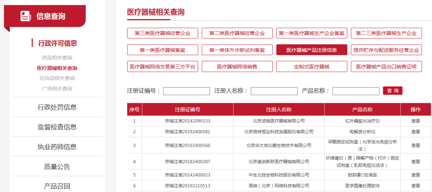
Task: Expand 监督检查信息 menu
Action: pyautogui.click(x=57, y=127)
